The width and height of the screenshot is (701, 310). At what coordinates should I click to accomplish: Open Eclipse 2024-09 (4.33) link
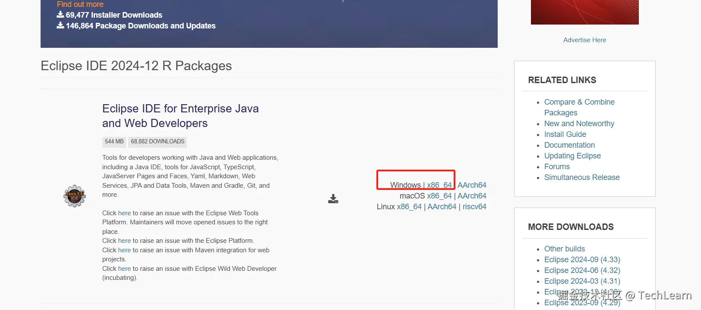[582, 260]
